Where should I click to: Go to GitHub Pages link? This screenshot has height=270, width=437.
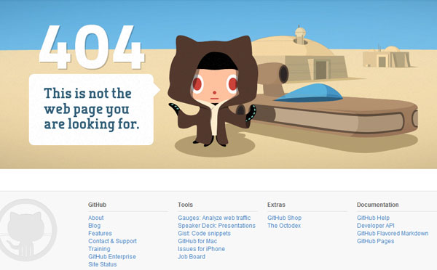[x=375, y=241]
